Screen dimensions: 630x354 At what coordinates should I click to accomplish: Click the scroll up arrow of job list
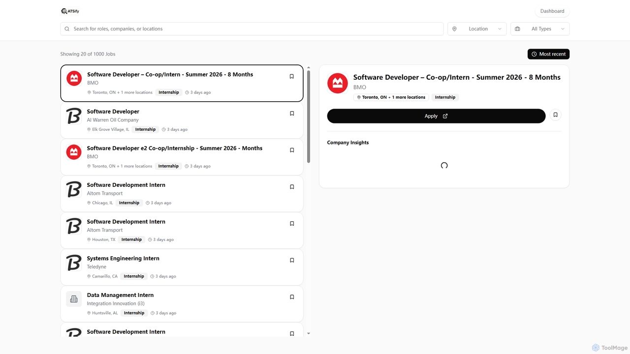pos(309,67)
